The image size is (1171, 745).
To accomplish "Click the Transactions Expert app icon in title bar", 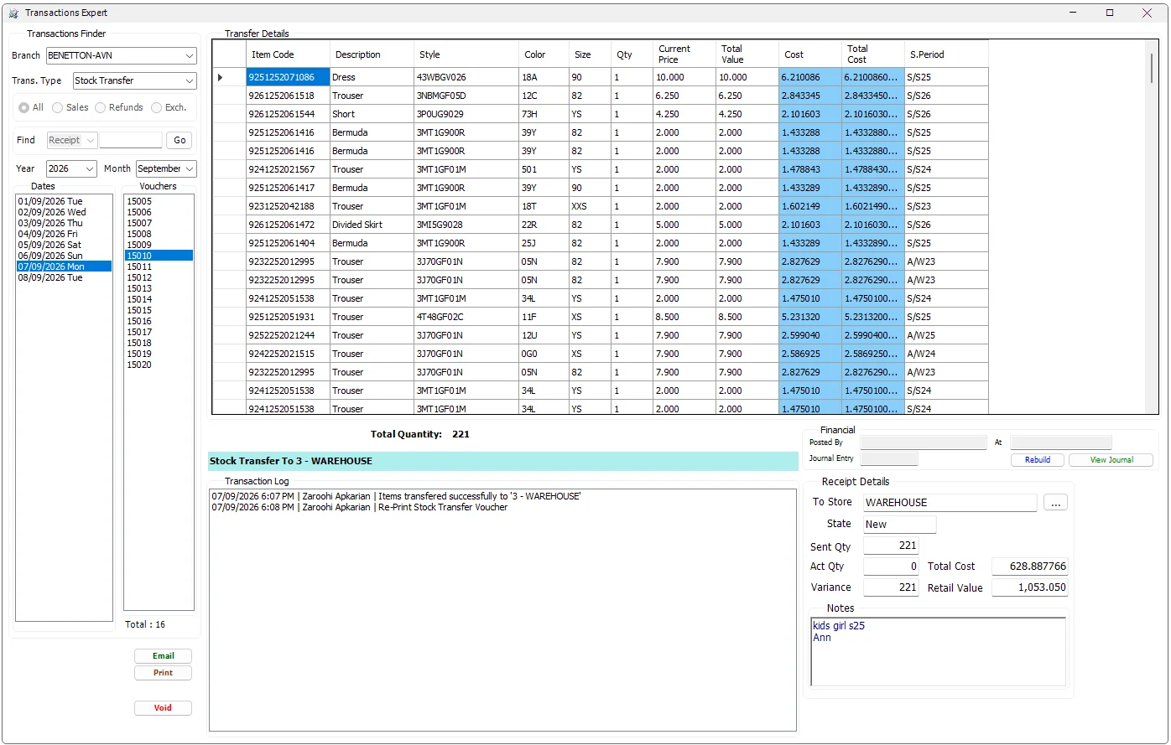I will coord(13,13).
